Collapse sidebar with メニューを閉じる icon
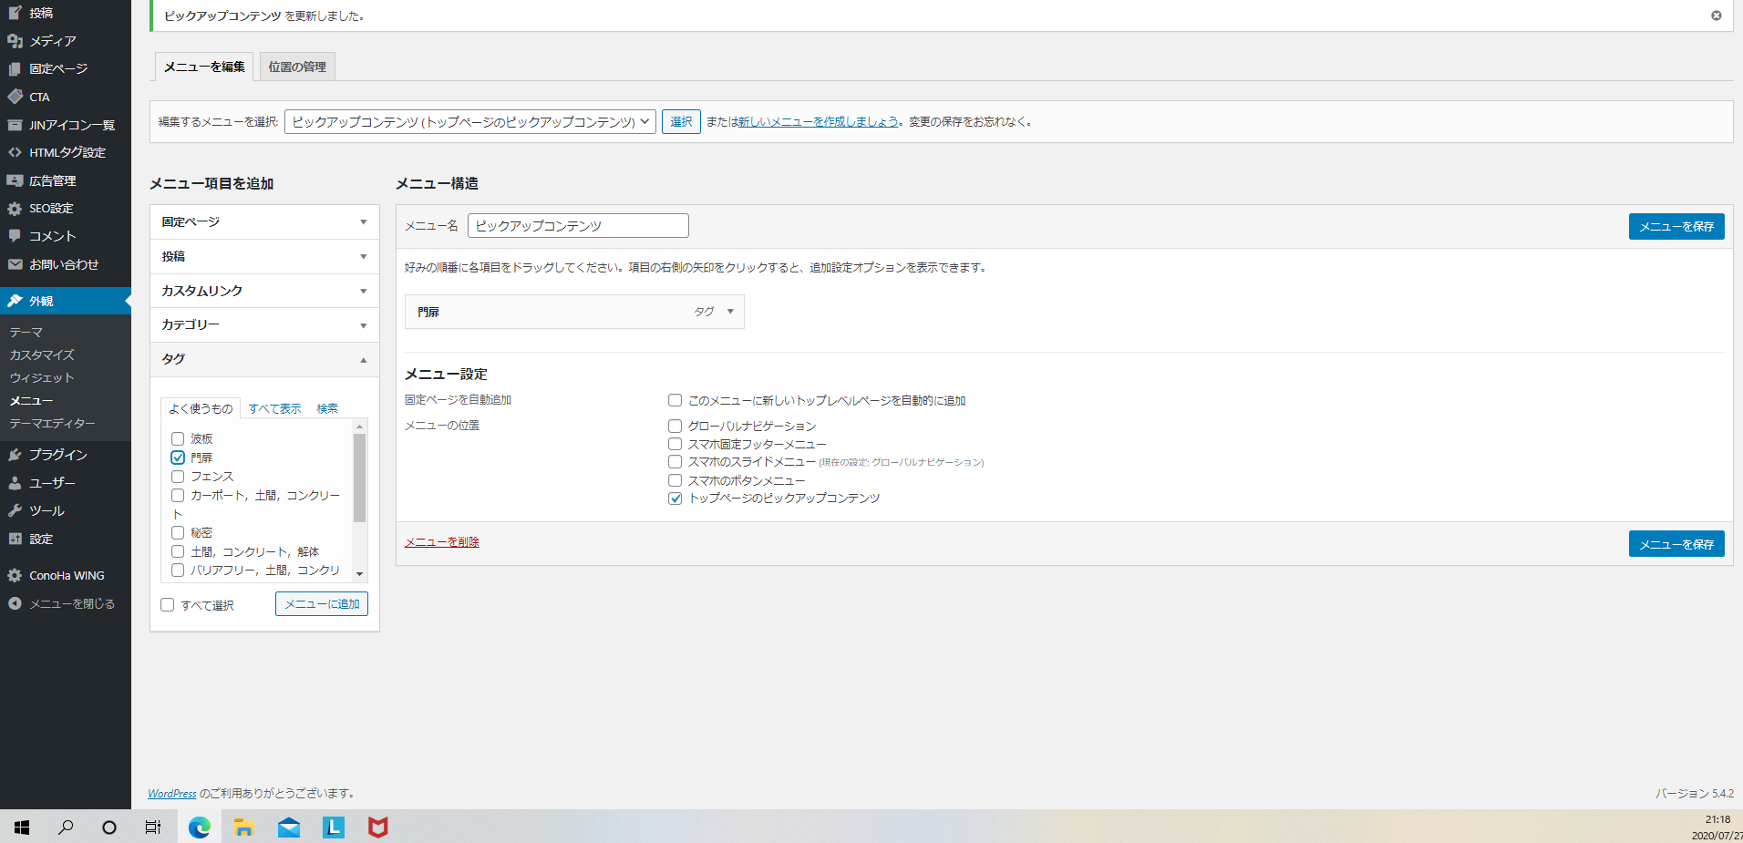Screen dimensions: 1743x843 coord(15,603)
